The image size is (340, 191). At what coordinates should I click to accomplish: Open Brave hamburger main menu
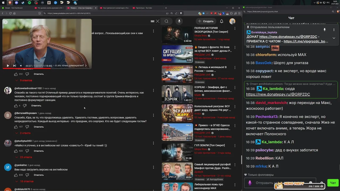pyautogui.click(x=239, y=13)
